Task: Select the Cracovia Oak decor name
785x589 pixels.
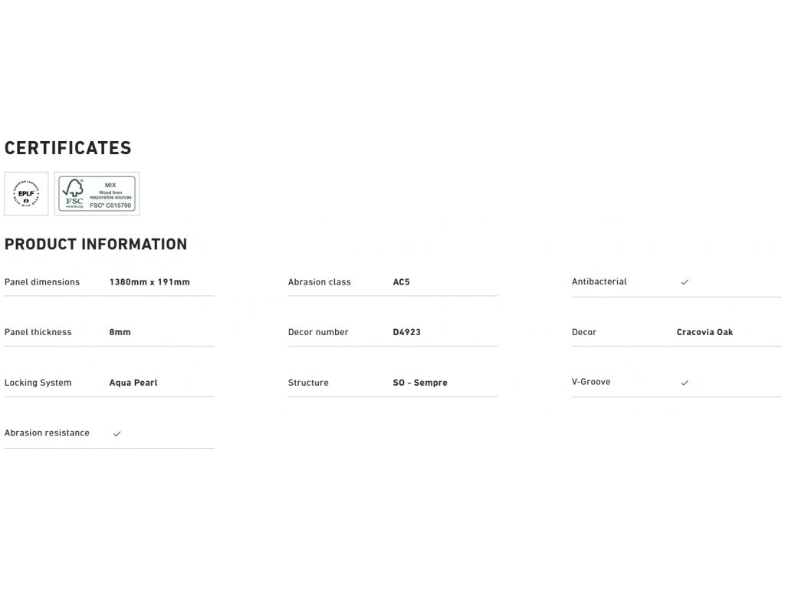Action: point(705,332)
